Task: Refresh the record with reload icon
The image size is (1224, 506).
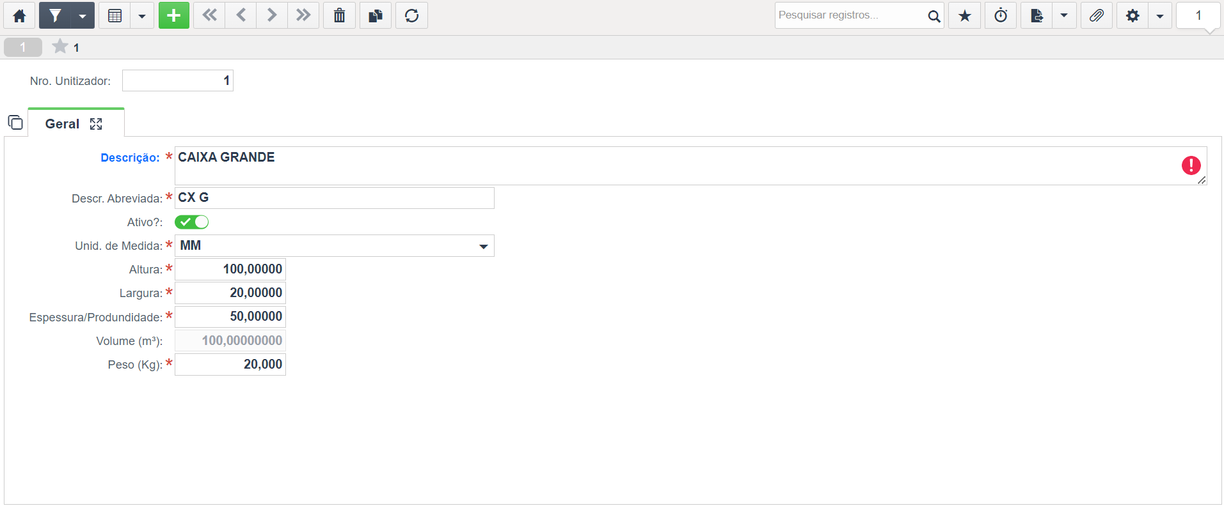Action: click(411, 15)
